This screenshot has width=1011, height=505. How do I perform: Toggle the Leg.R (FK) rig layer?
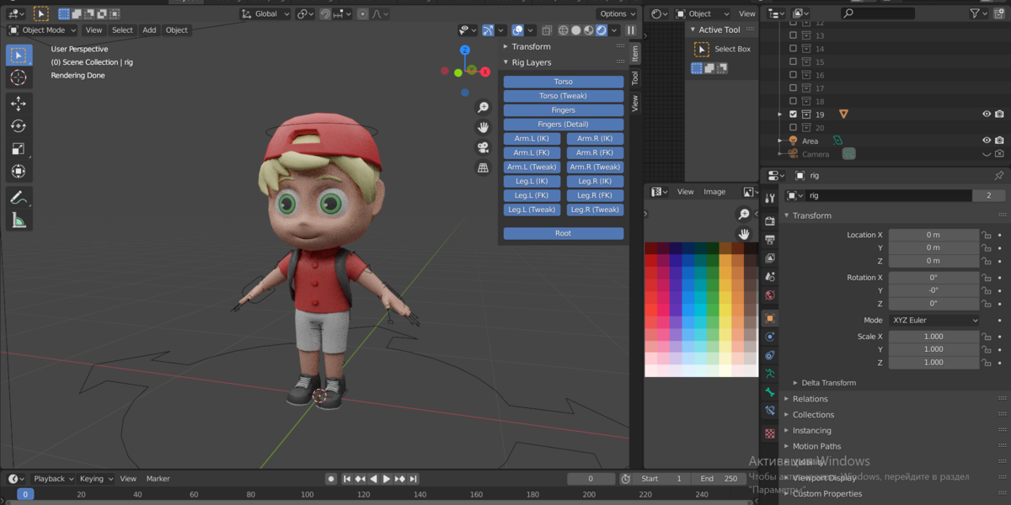click(x=595, y=195)
